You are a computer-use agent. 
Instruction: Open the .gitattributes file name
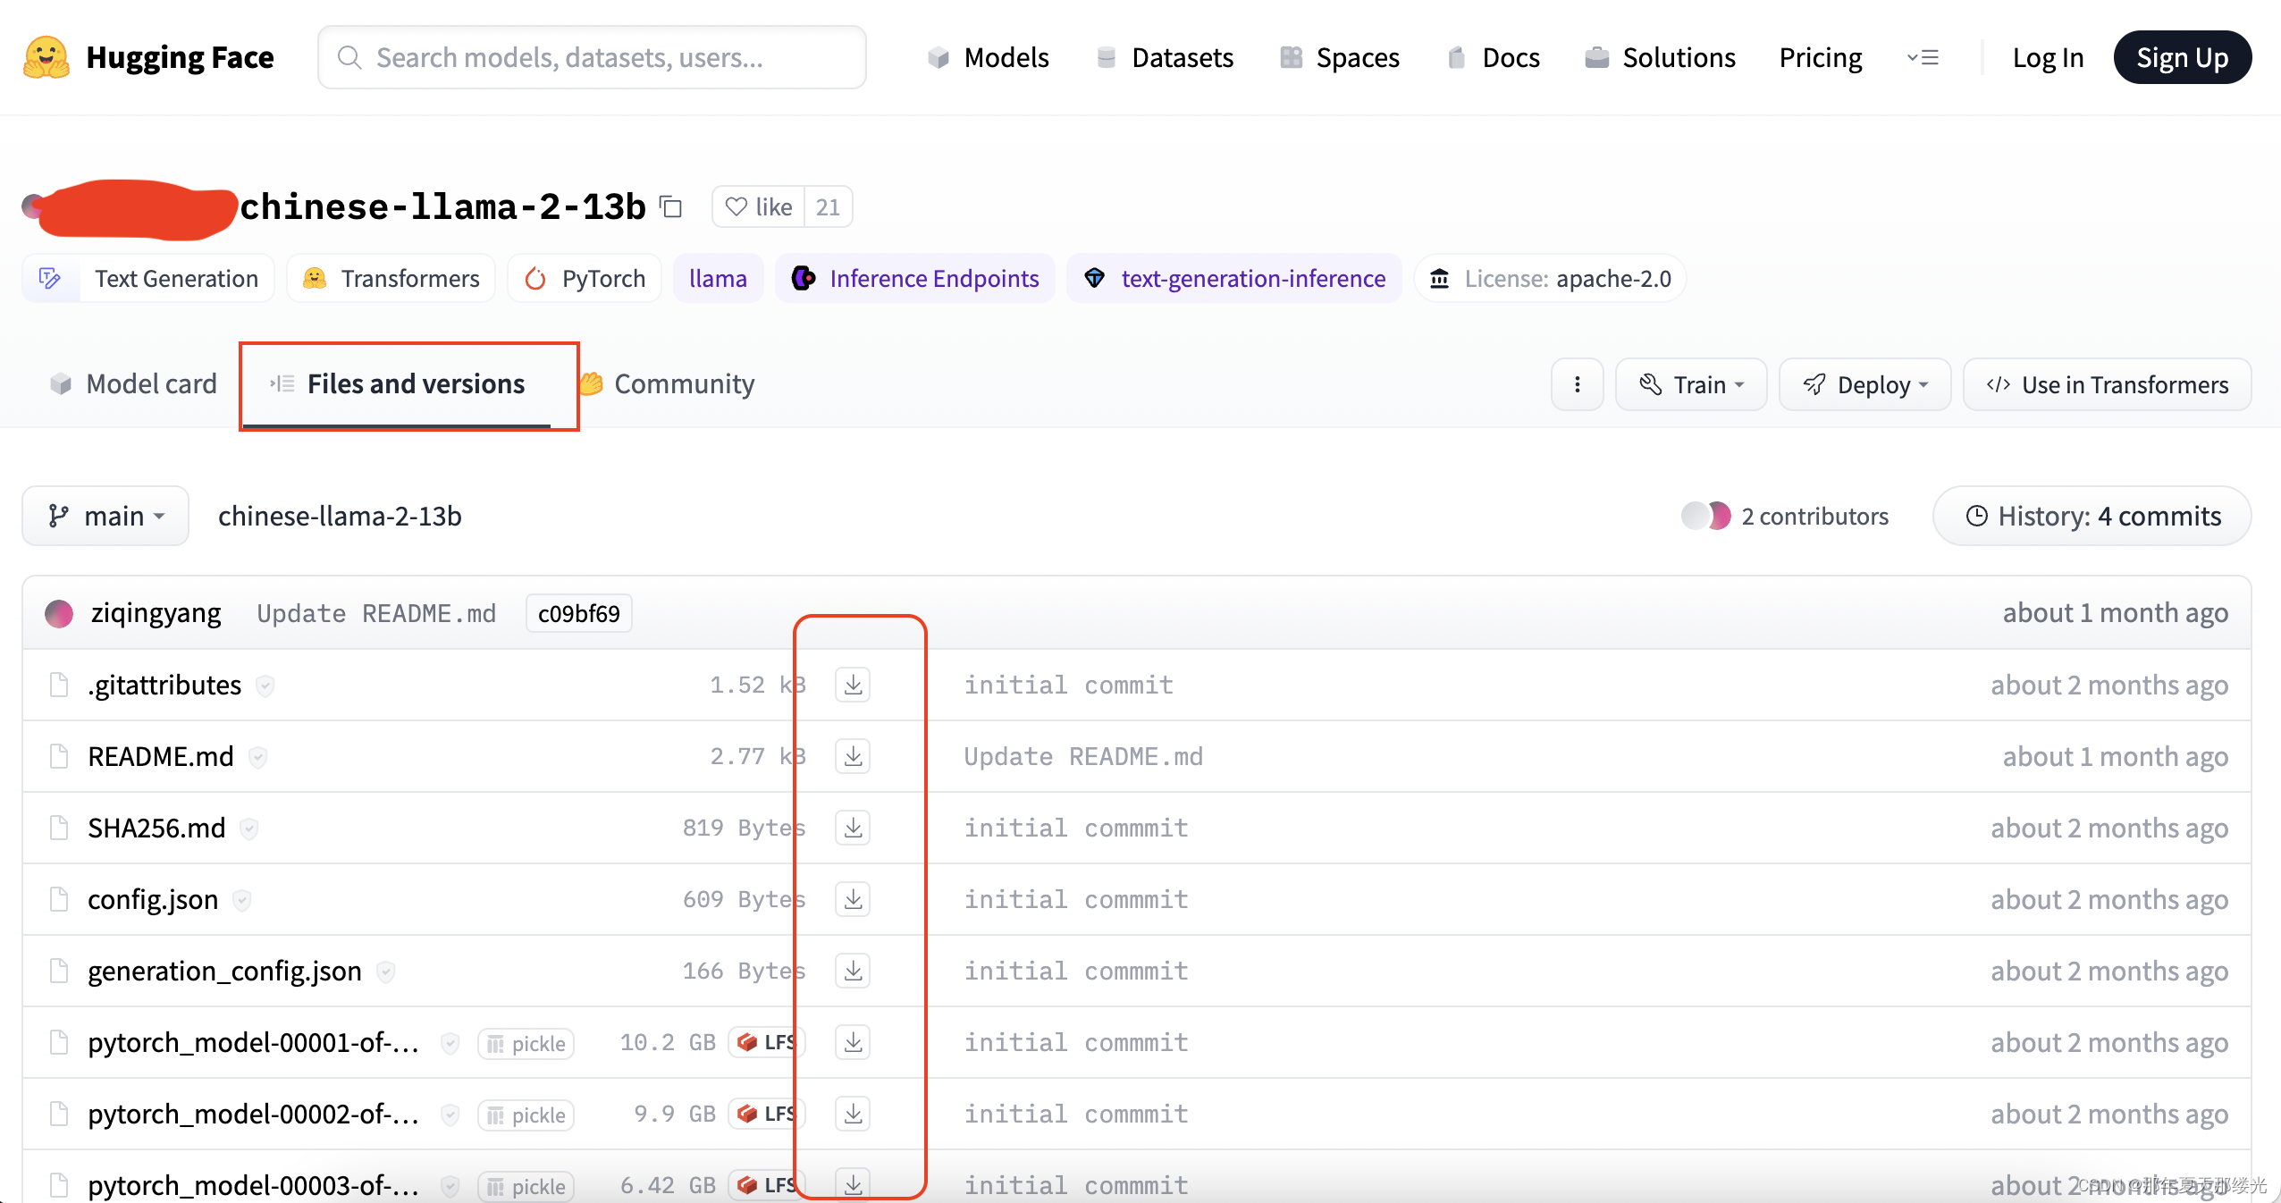[x=164, y=685]
